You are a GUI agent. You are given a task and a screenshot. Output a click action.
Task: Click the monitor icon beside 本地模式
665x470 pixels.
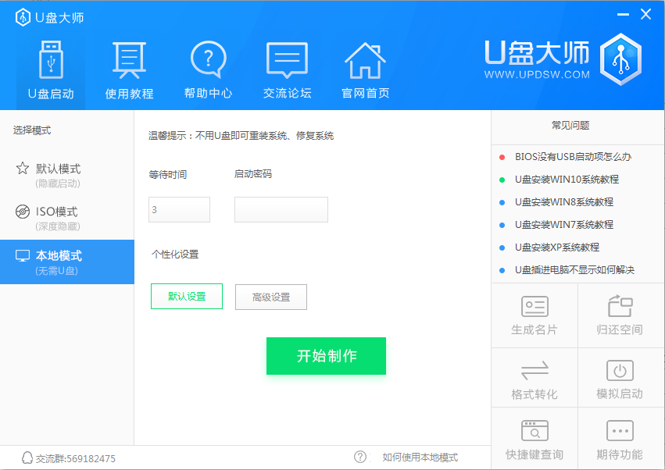[23, 255]
